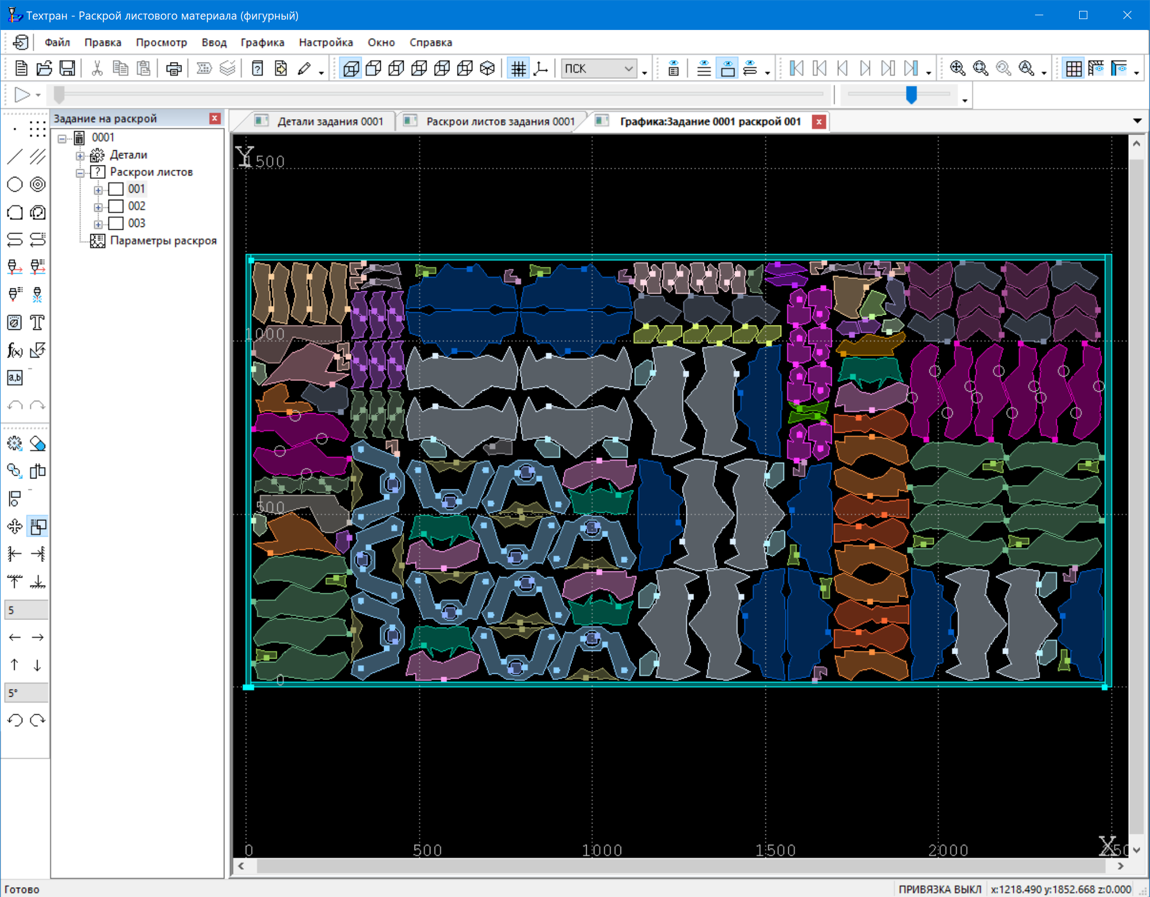Create a new document icon
The width and height of the screenshot is (1150, 897).
point(21,69)
